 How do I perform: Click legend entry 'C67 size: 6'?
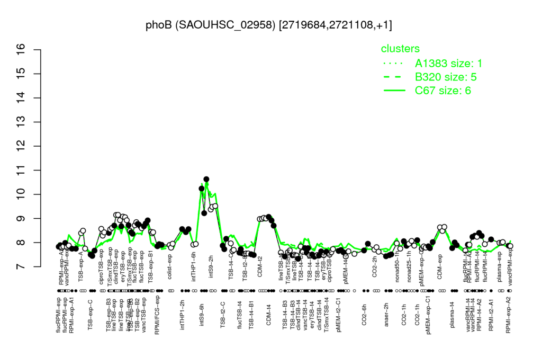[x=443, y=90]
